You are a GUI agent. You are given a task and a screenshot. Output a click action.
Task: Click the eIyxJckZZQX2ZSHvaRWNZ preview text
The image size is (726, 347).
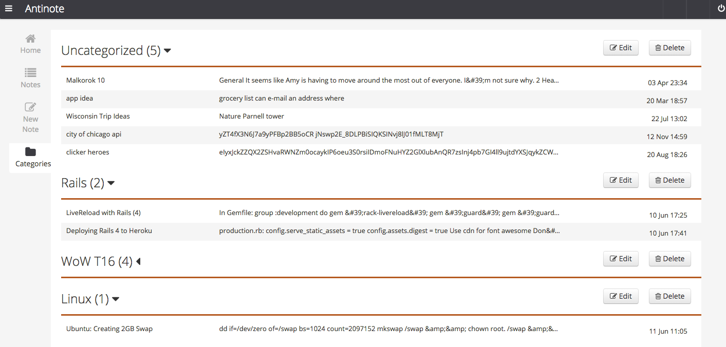(389, 152)
